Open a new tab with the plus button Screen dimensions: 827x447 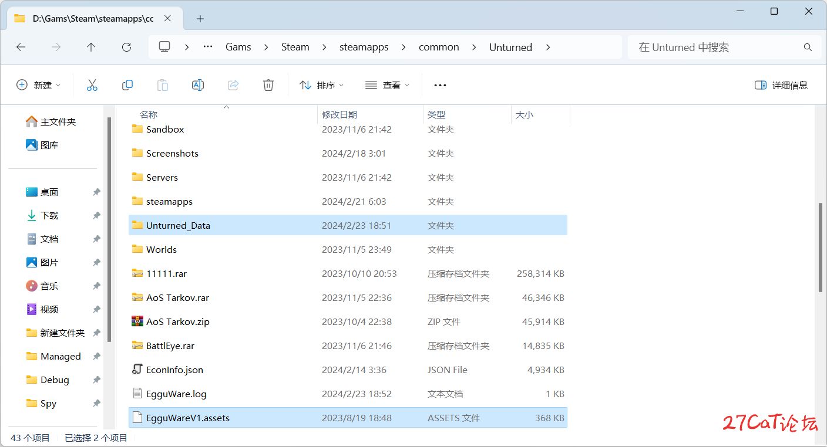point(200,19)
